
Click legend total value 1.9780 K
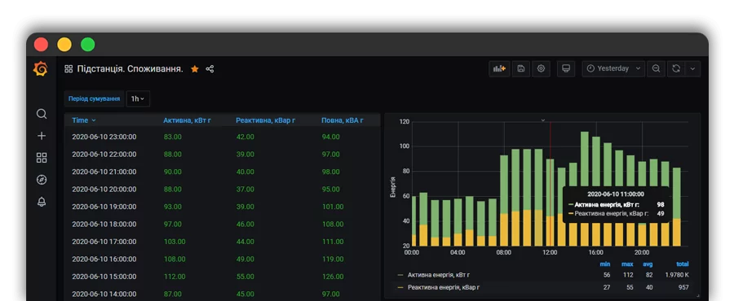coord(677,275)
